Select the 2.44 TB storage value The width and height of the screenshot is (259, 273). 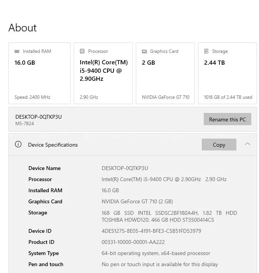pyautogui.click(x=214, y=63)
